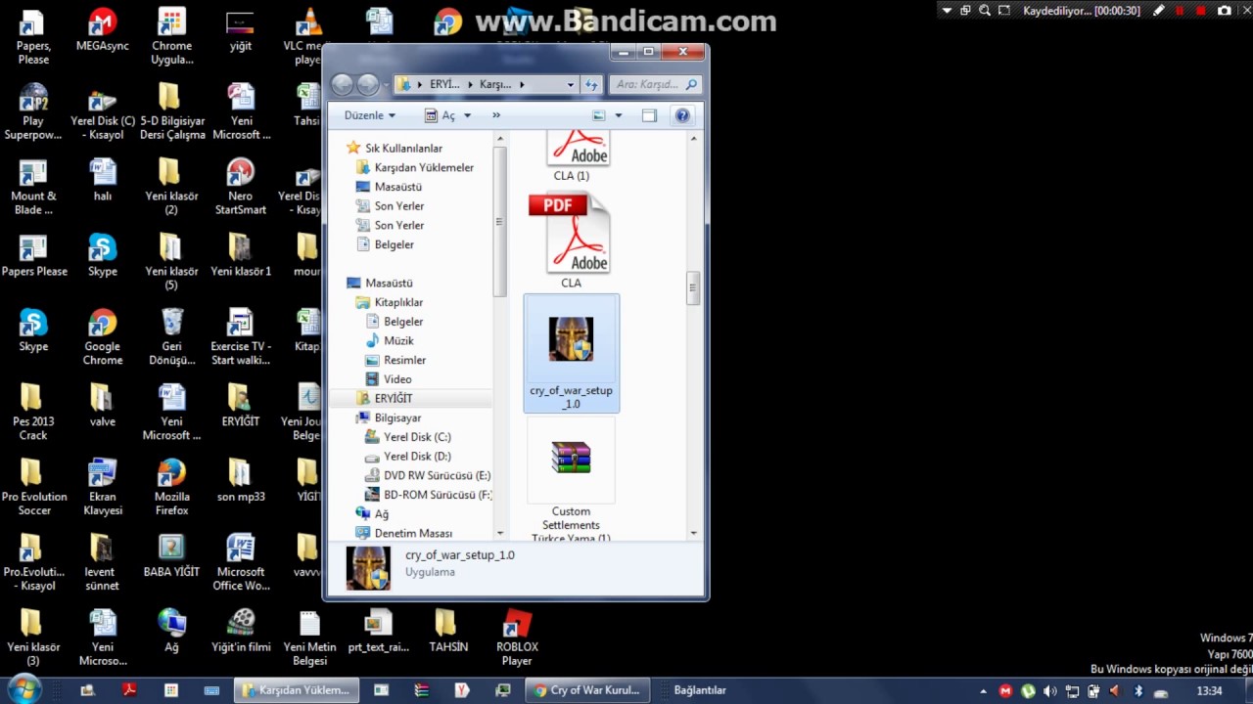
Task: Open view options dropdown arrow
Action: pyautogui.click(x=618, y=115)
